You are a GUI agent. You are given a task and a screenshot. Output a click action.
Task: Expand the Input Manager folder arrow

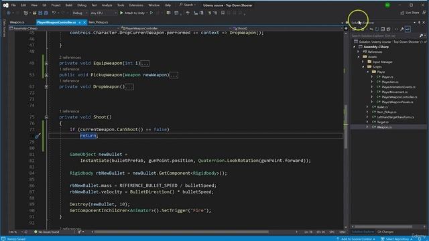363,62
